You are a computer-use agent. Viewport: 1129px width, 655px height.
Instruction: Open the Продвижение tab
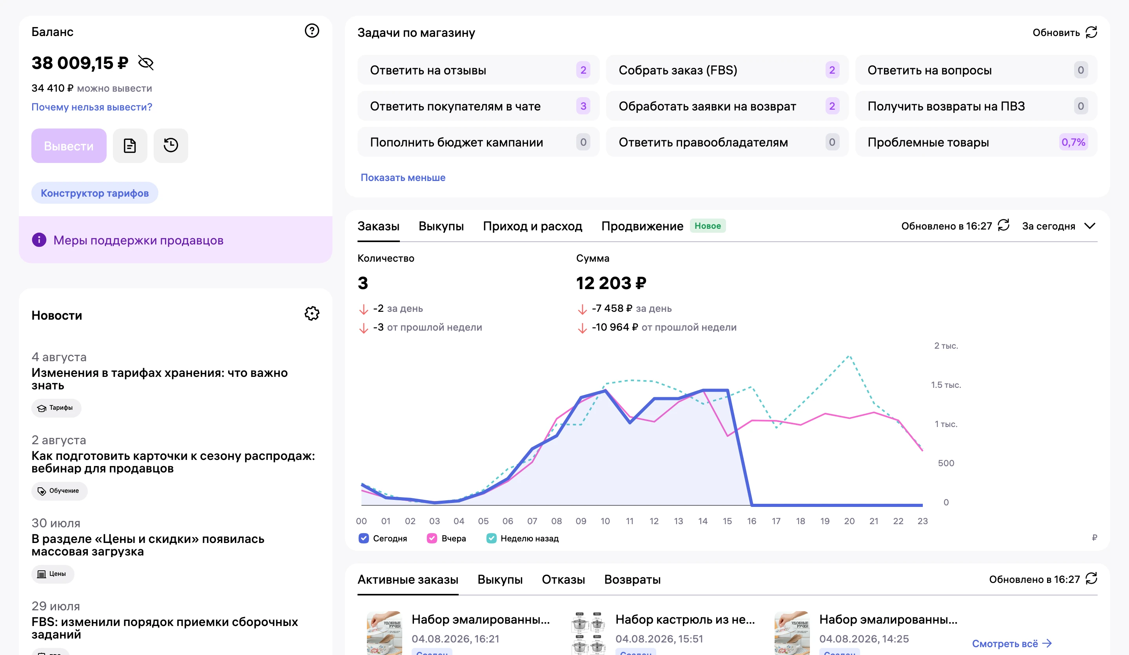642,226
